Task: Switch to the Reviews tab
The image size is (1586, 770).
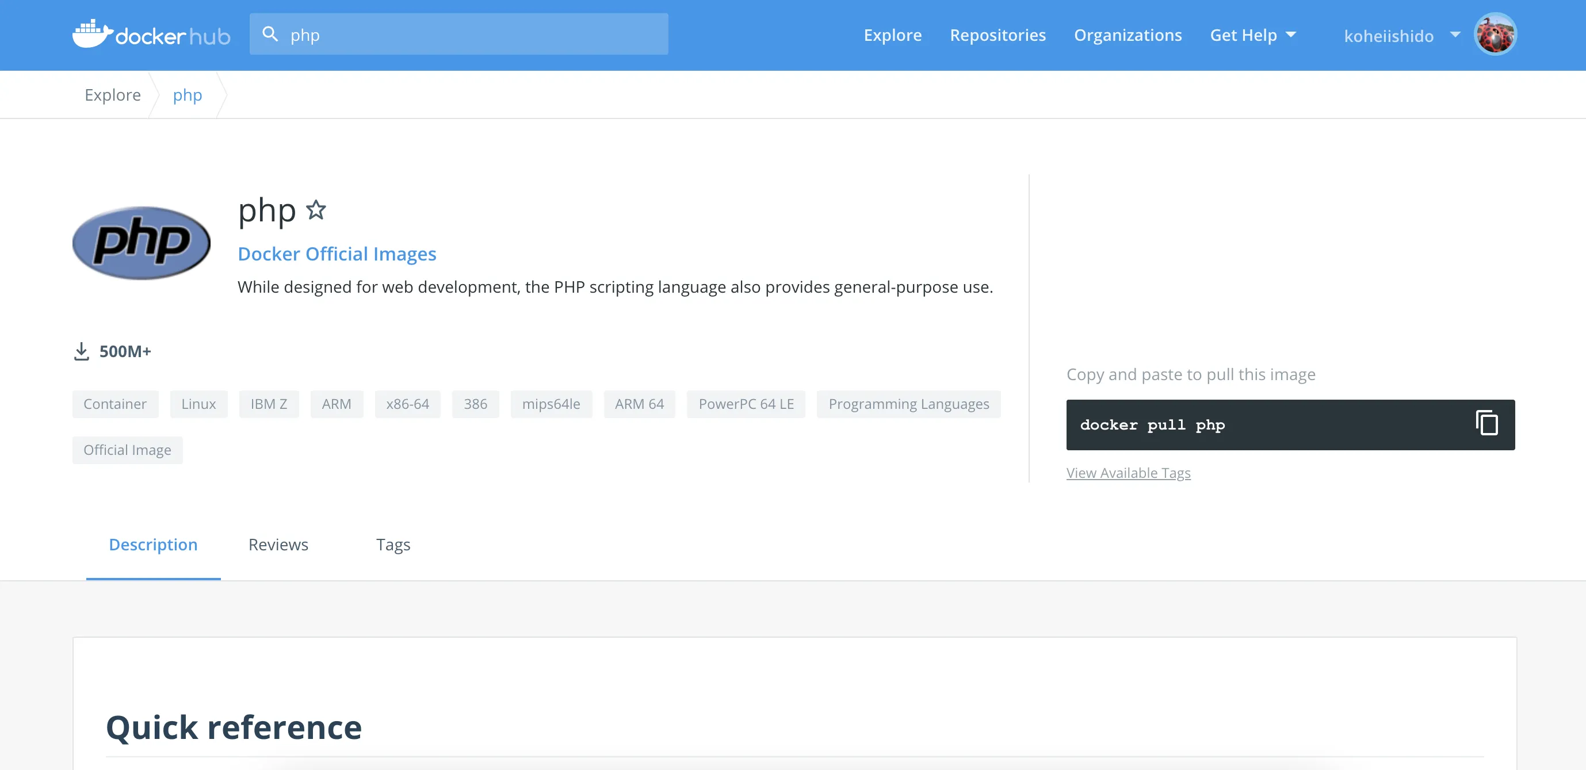Action: point(278,545)
